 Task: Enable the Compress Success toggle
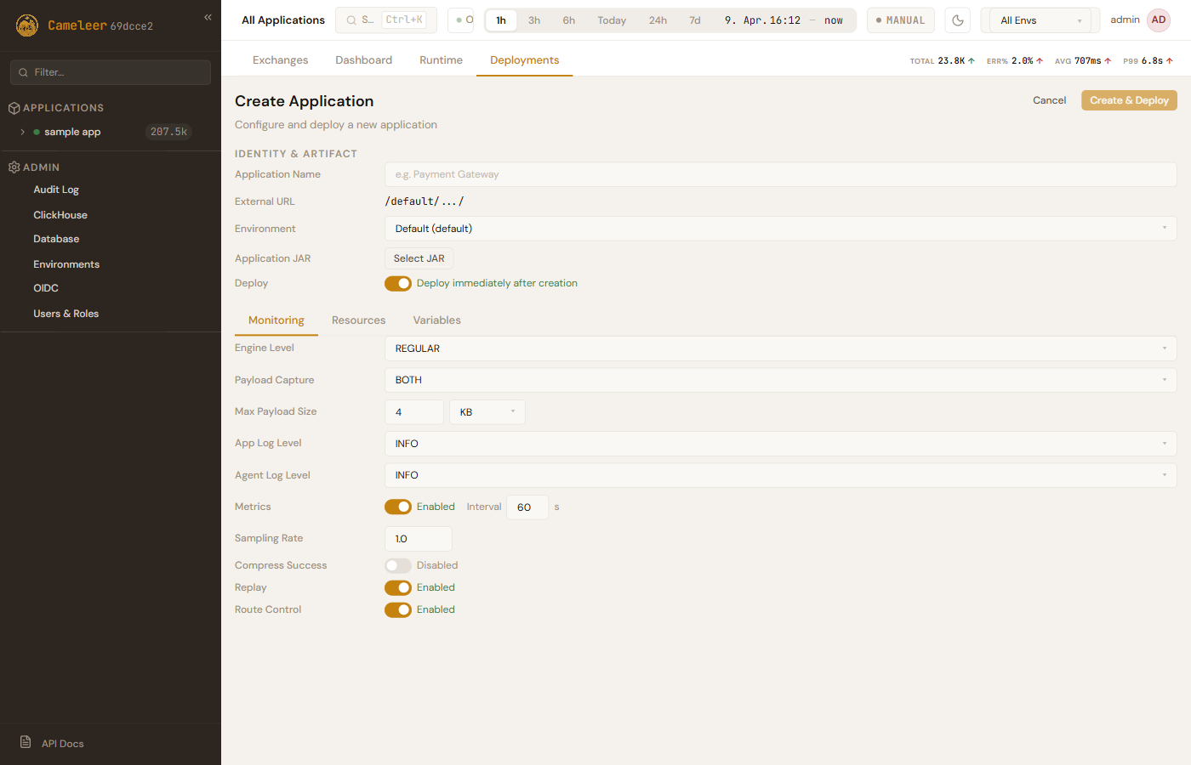coord(397,565)
